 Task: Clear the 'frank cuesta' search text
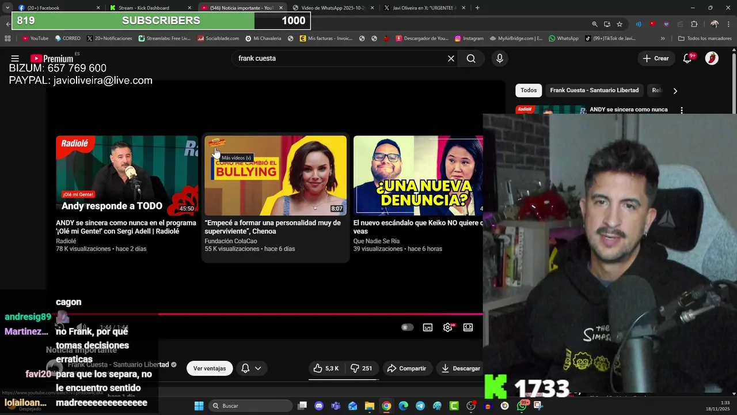pos(451,58)
